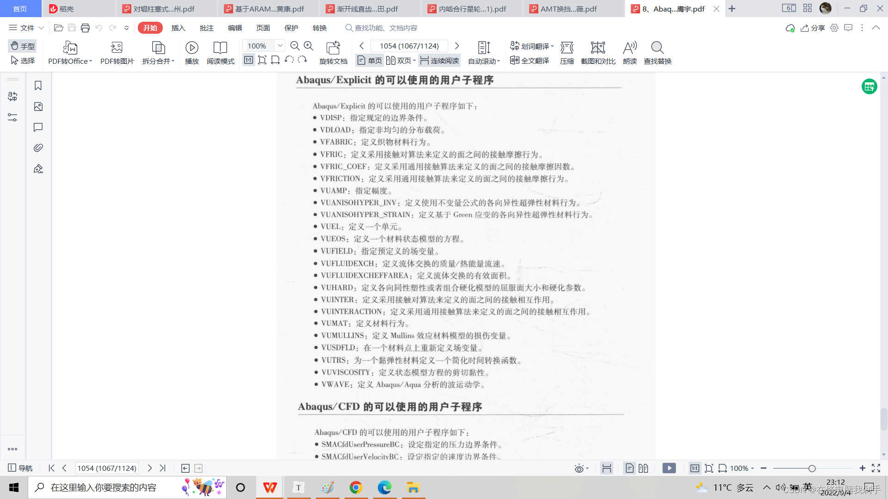The image size is (888, 499).
Task: Click the PDF转图片 tool
Action: [x=117, y=53]
